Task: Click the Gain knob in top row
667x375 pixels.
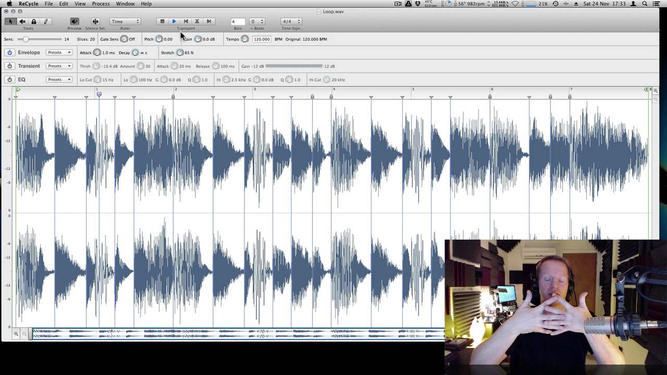Action: click(x=198, y=39)
